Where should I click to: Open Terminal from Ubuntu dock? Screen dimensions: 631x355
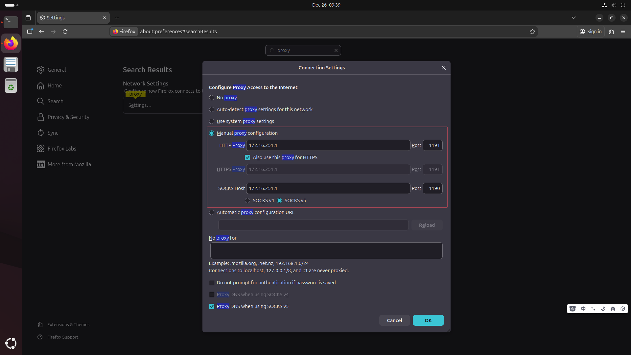point(11,22)
